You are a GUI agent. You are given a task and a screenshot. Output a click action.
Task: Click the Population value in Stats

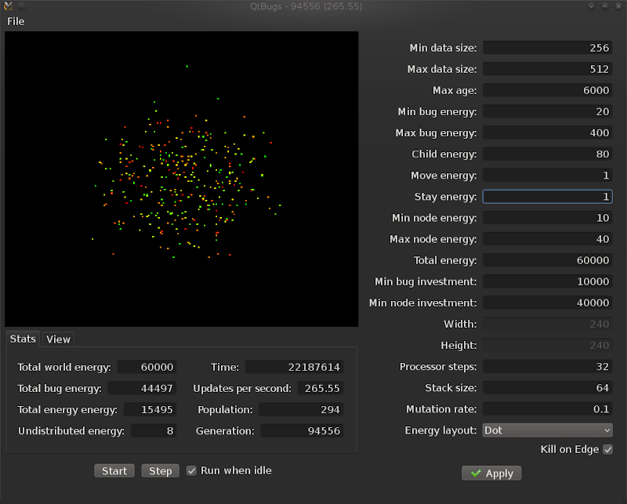pos(301,410)
